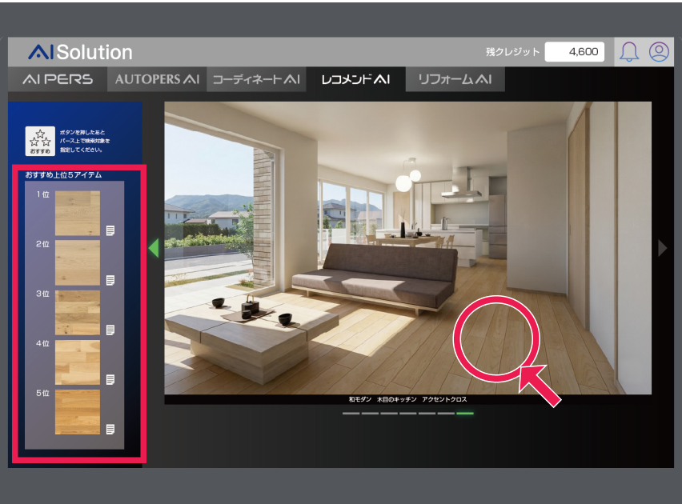
Task: Jump to the first slide indicator dash
Action: pos(351,413)
